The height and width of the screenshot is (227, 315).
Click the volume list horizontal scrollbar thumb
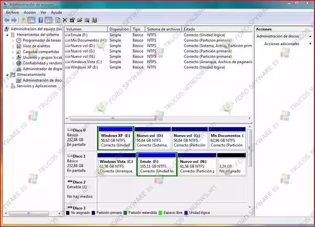point(113,118)
